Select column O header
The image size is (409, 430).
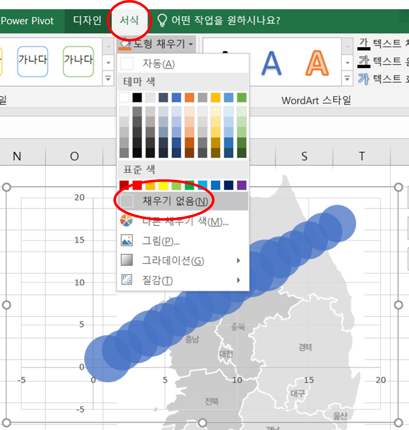(x=74, y=156)
